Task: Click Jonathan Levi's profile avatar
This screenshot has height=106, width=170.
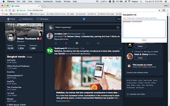Action: pos(50,36)
